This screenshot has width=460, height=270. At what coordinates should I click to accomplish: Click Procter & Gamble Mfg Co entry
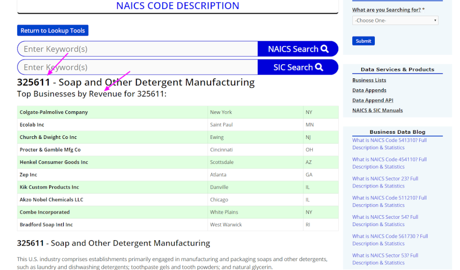point(50,150)
